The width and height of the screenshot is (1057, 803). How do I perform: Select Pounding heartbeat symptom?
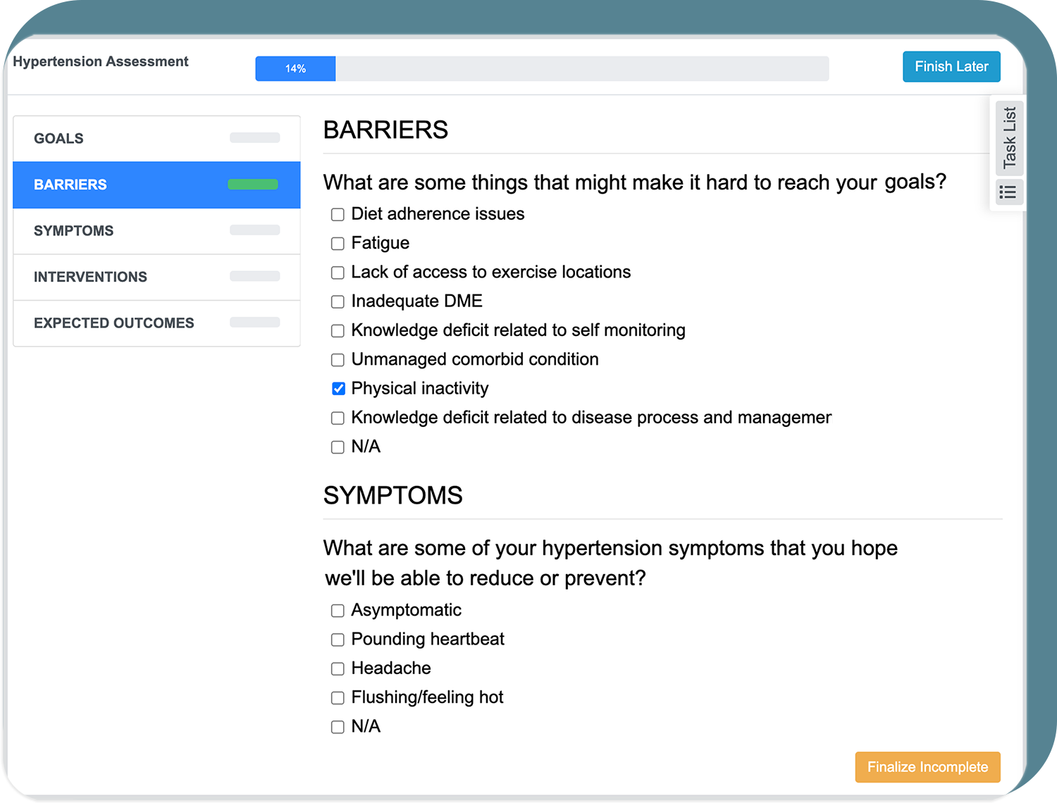[x=338, y=640]
